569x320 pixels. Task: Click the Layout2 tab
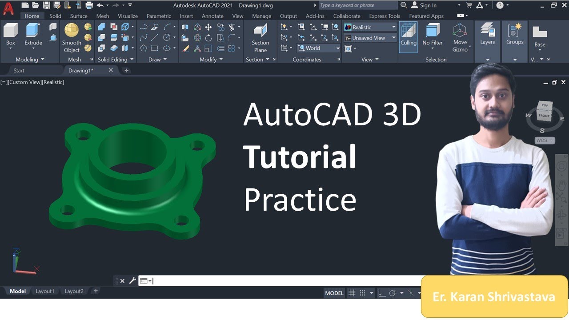[x=74, y=291]
